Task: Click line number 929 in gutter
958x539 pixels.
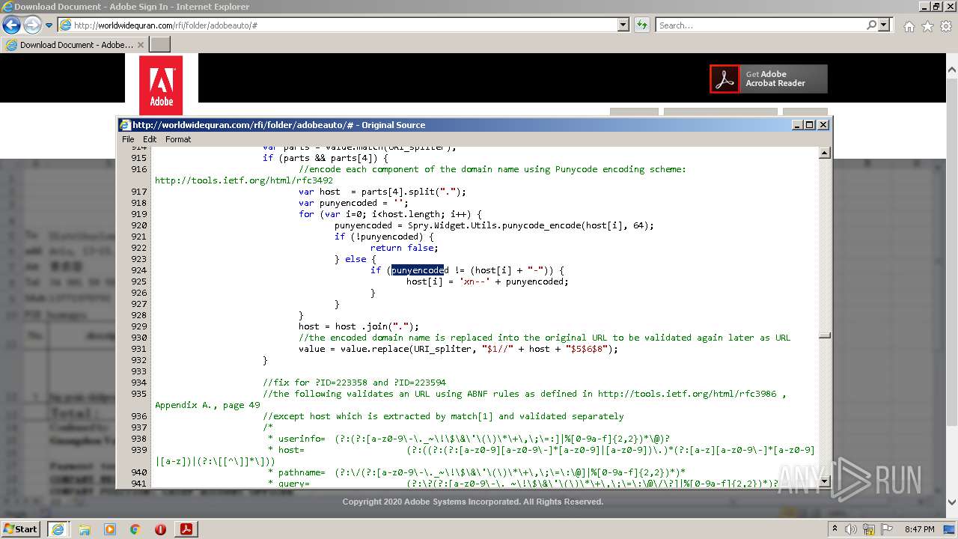Action: pos(138,326)
